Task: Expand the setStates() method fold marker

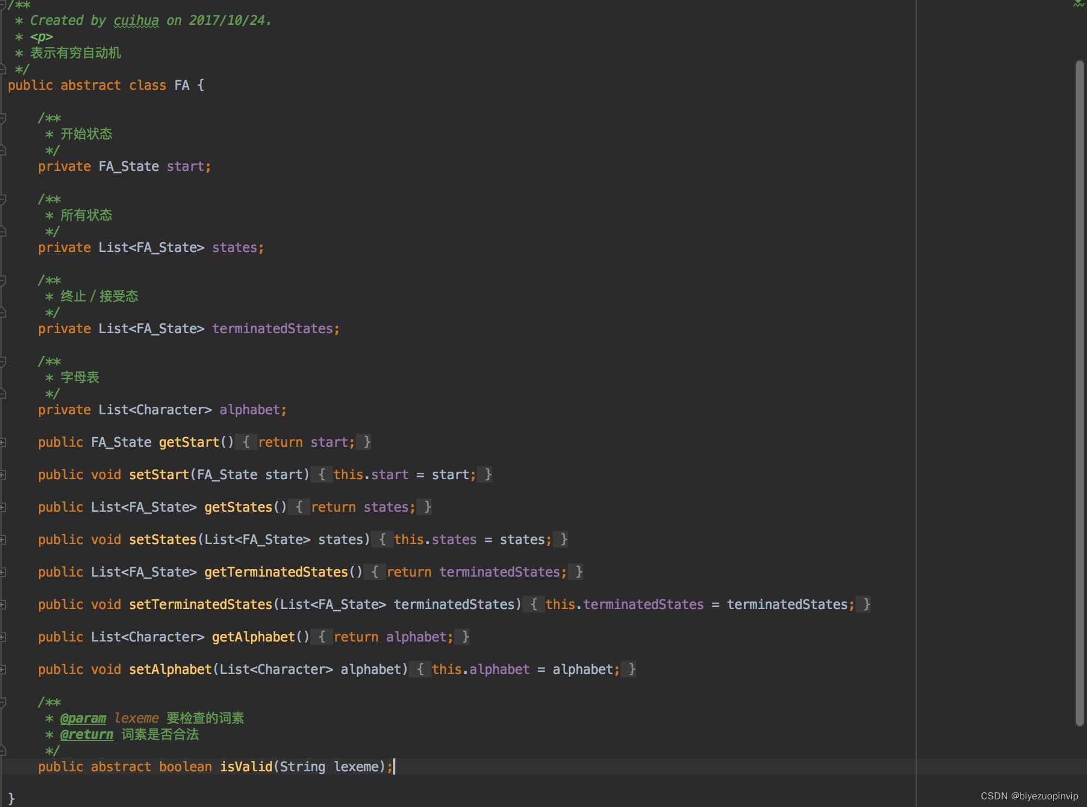Action: (x=3, y=540)
